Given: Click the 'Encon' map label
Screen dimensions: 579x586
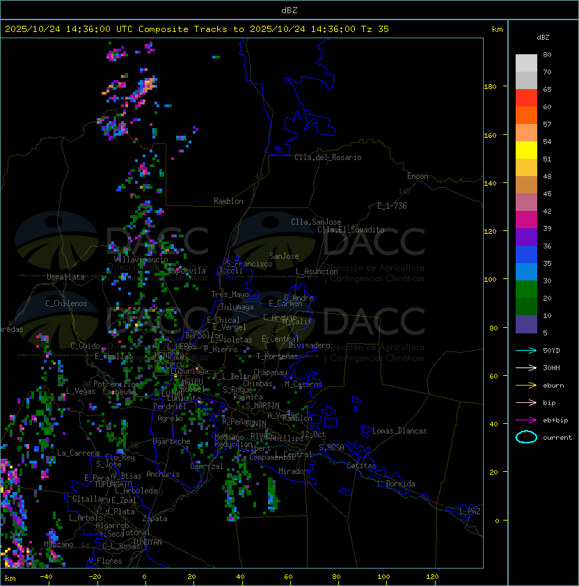Looking at the screenshot, I should point(418,176).
